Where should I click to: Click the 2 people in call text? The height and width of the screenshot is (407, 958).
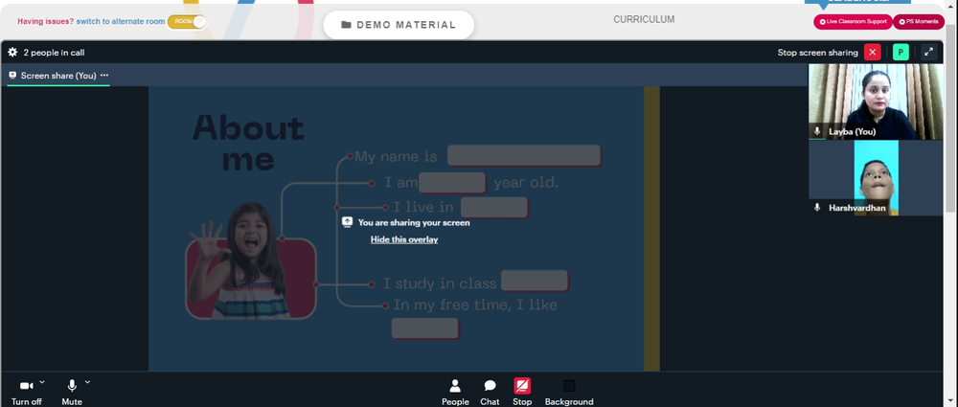54,53
